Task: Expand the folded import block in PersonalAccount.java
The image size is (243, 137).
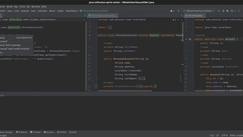Action: (110, 27)
